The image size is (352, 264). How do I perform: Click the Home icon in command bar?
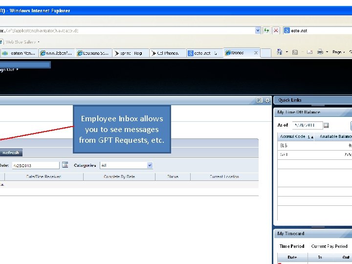[280, 52]
